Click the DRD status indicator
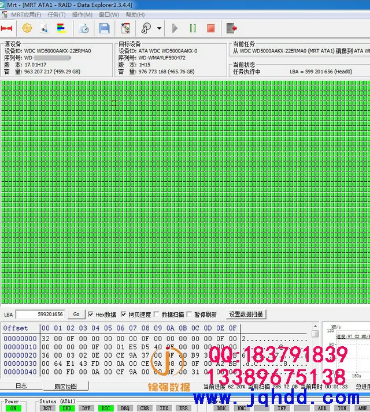The height and width of the screenshot is (412, 370). [x=67, y=409]
